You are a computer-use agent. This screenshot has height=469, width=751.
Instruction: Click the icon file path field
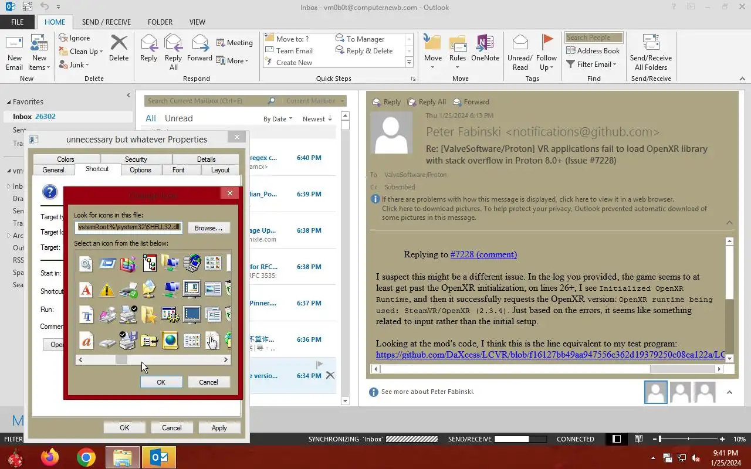click(129, 227)
